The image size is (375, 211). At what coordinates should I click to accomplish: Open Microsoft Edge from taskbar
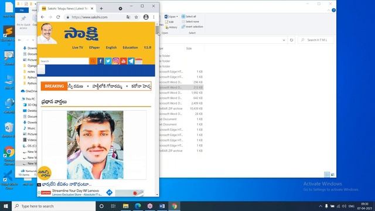138,206
